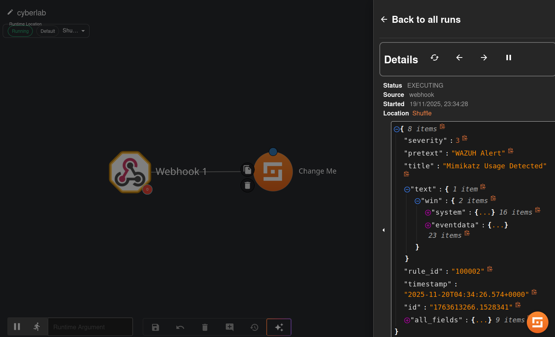
Task: Toggle the Default runtime chip
Action: pos(48,31)
